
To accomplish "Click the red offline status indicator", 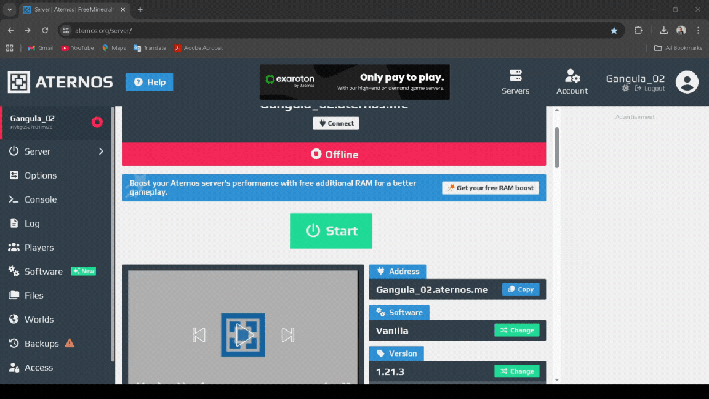I will point(97,122).
